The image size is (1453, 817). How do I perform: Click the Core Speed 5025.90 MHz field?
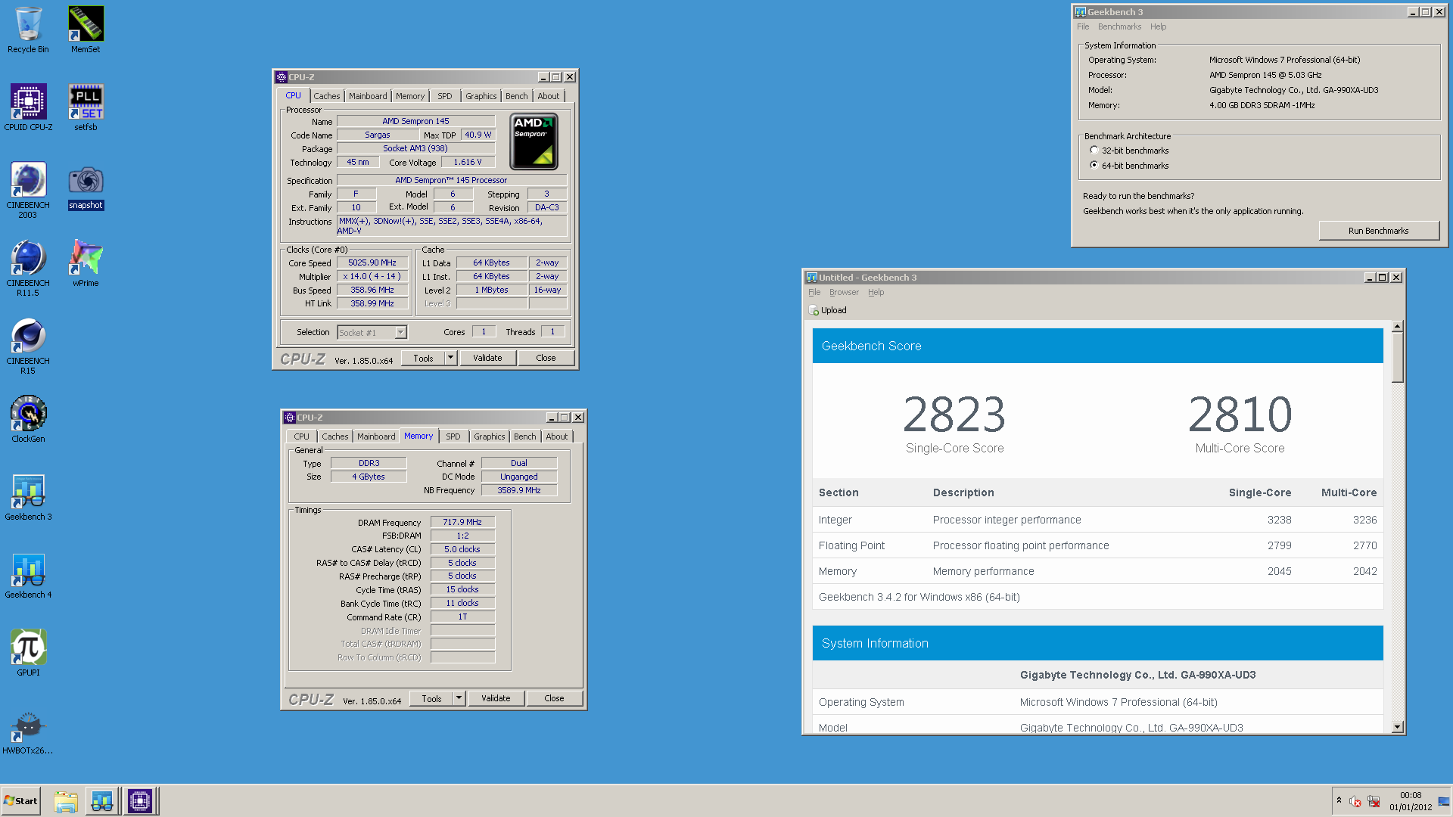372,262
